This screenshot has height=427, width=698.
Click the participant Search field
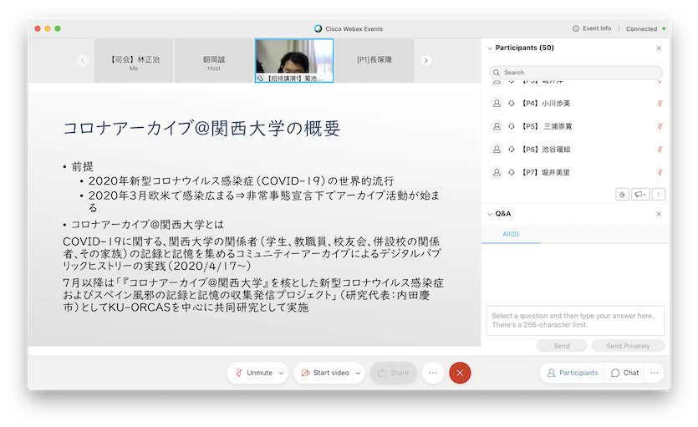pyautogui.click(x=576, y=73)
